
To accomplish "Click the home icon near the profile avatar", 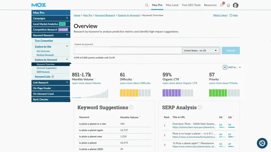I will click(229, 5).
